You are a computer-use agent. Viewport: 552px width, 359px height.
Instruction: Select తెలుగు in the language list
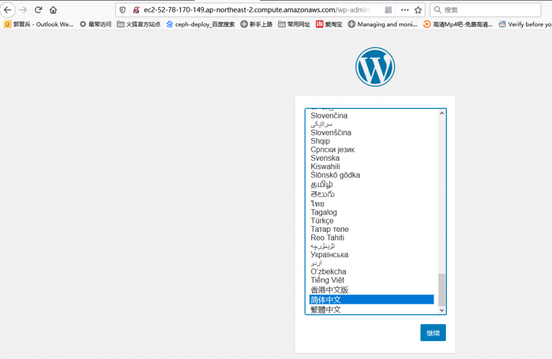372,194
